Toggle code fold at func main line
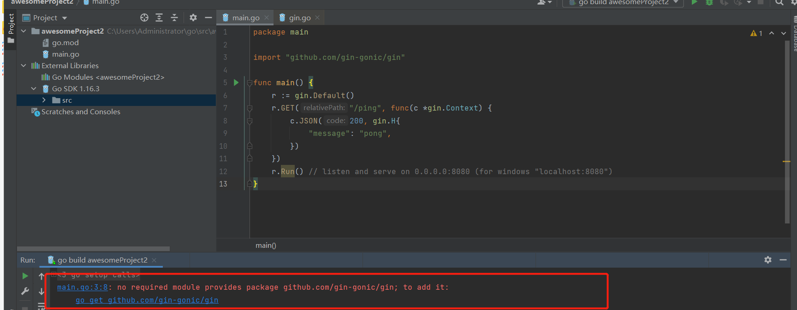Viewport: 797px width, 310px height. (x=250, y=83)
